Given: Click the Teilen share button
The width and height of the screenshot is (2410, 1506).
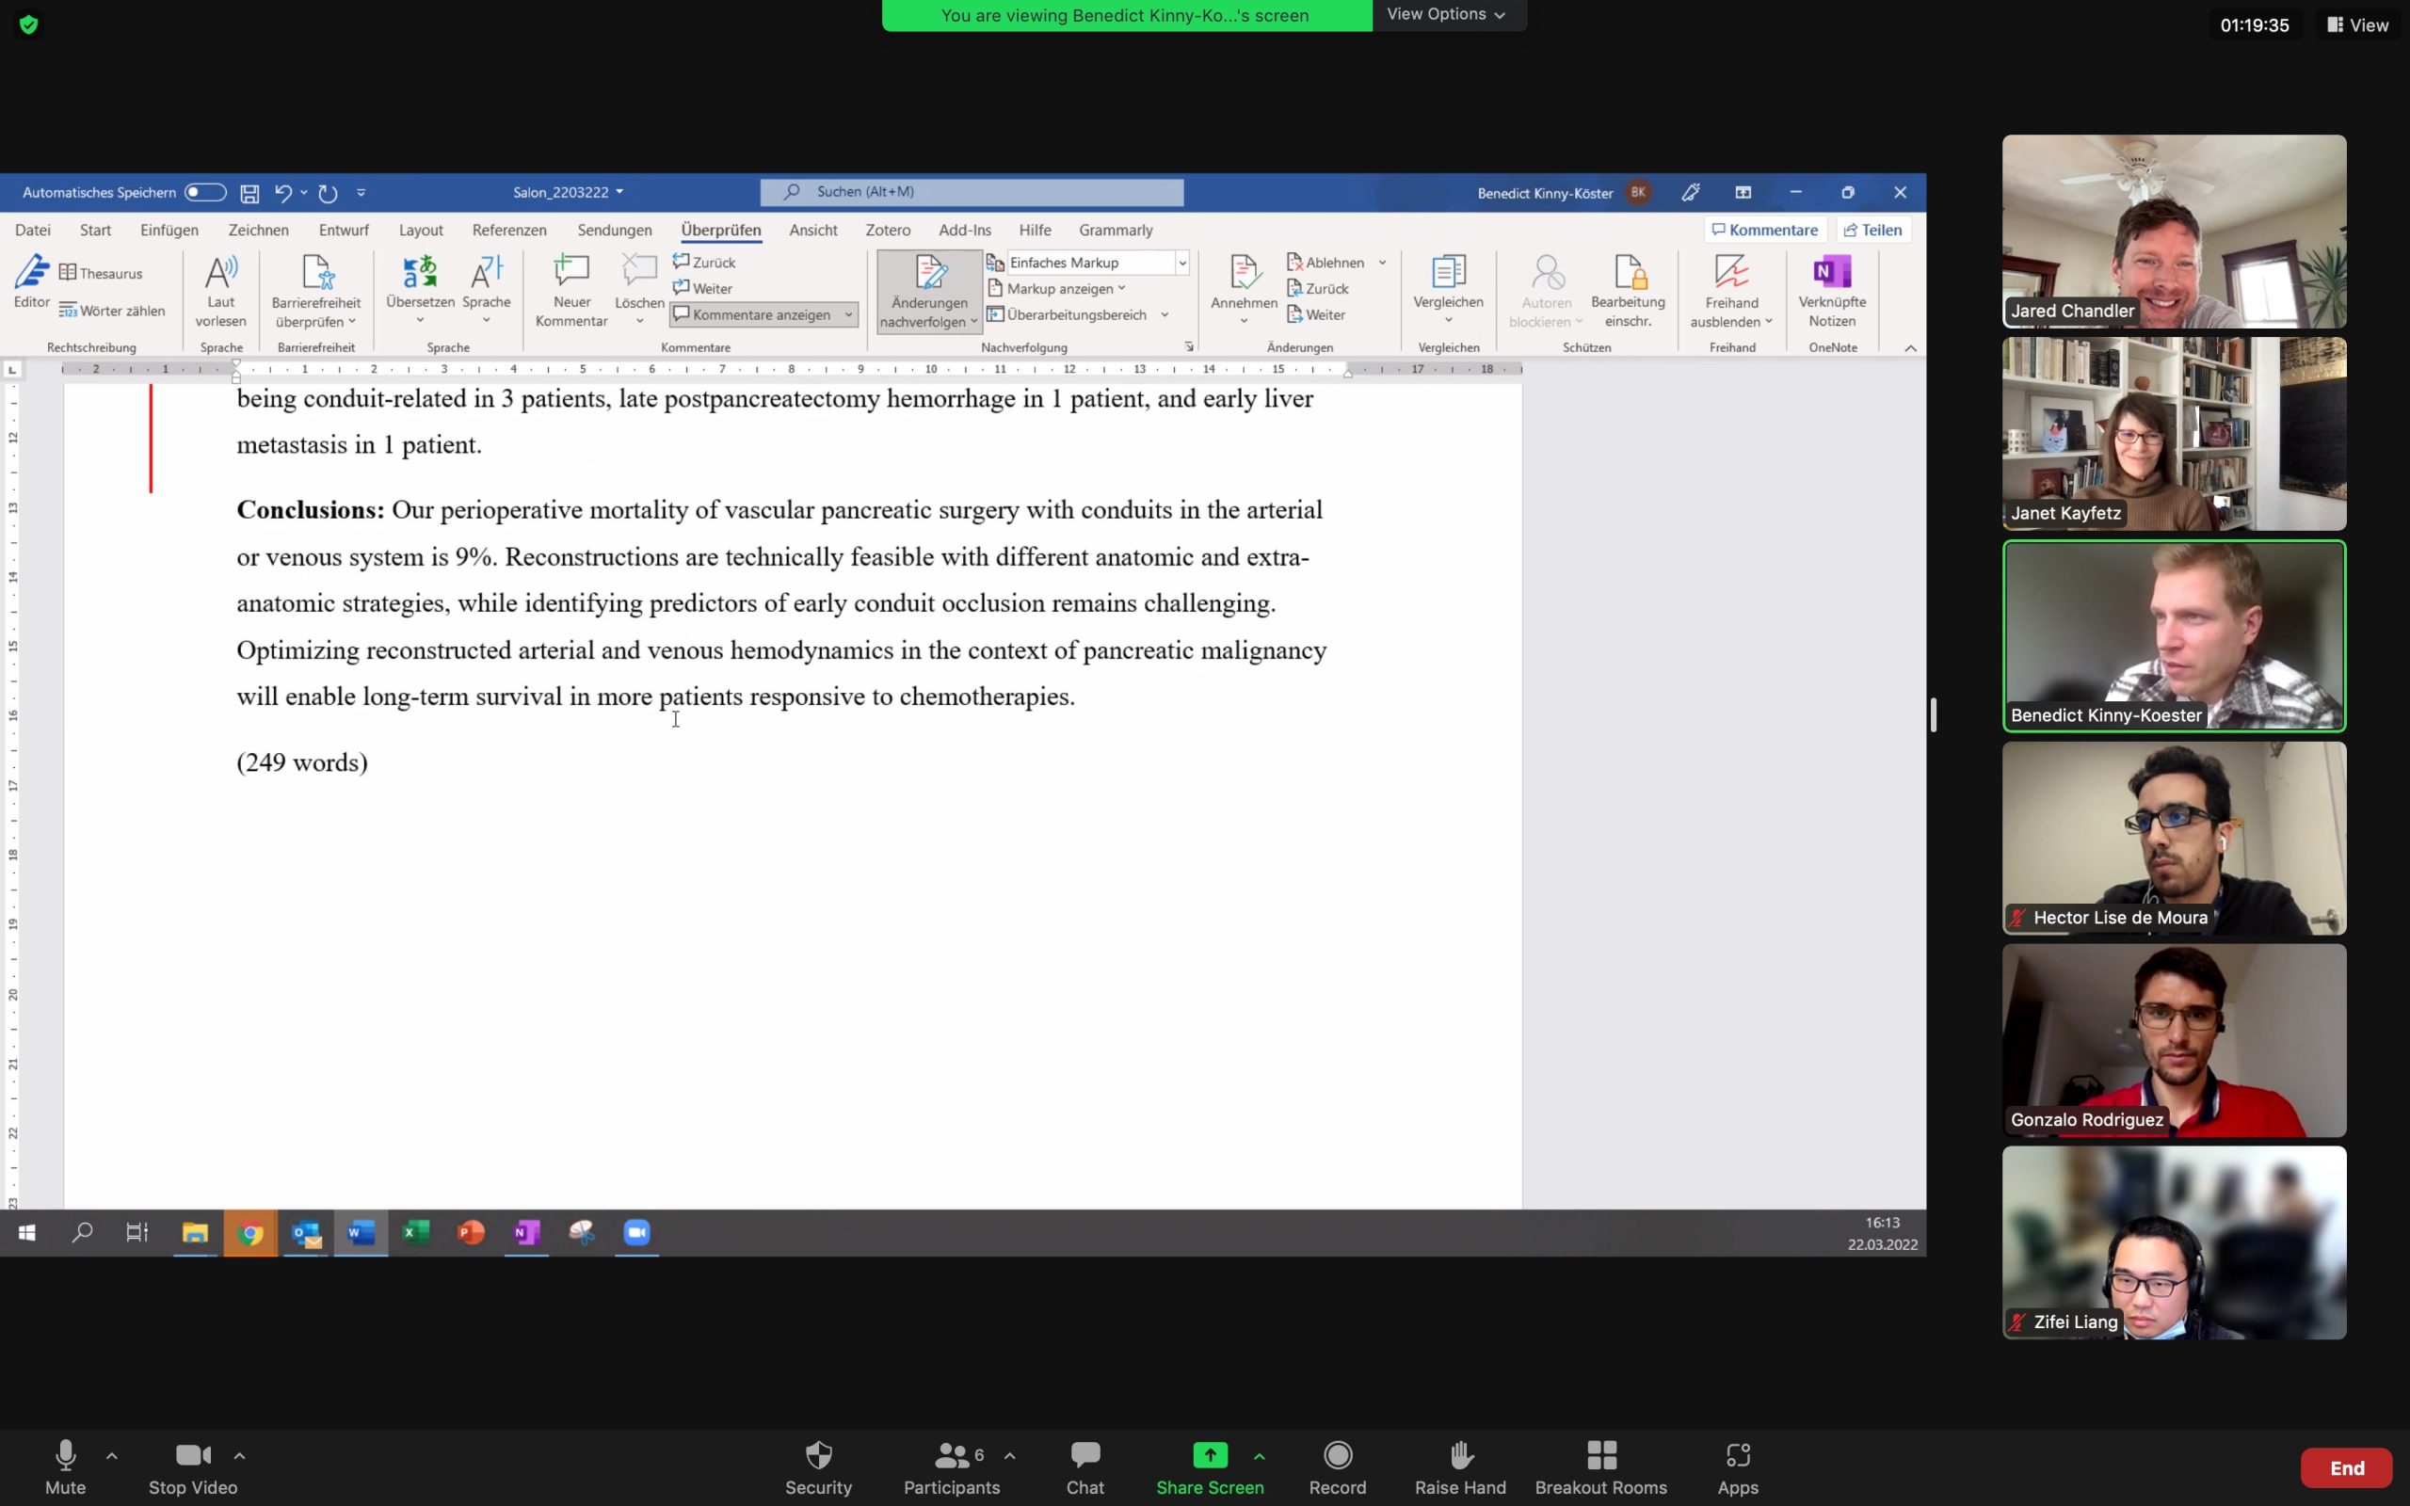Looking at the screenshot, I should [1872, 230].
